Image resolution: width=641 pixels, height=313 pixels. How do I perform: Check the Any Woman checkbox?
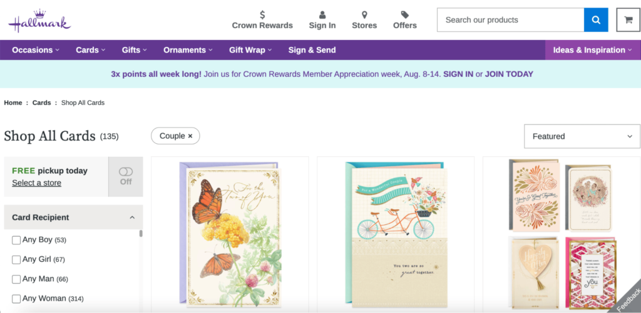click(16, 299)
